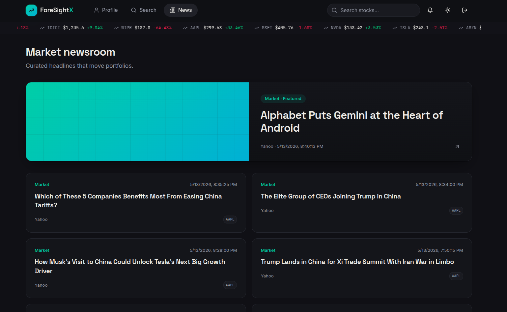Viewport: 507px width, 312px height.
Task: Click Yahoo source on Trump Lands card
Action: pyautogui.click(x=267, y=276)
